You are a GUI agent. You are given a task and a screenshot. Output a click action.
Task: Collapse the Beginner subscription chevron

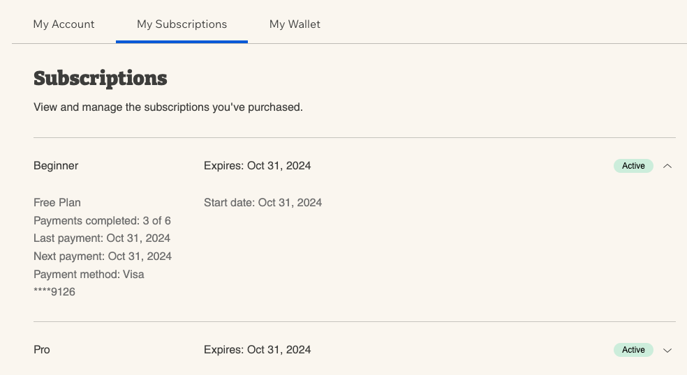click(x=667, y=166)
